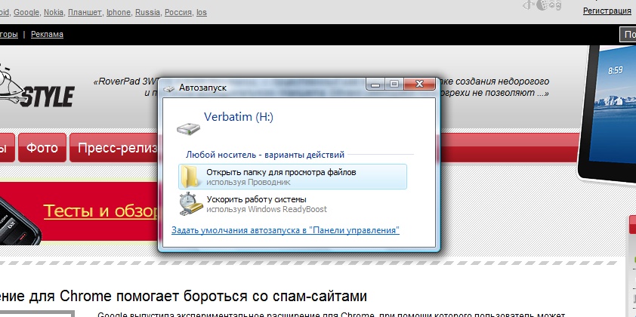Viewport: 636px width, 317px height.
Task: Open the Ios tag link
Action: point(202,12)
